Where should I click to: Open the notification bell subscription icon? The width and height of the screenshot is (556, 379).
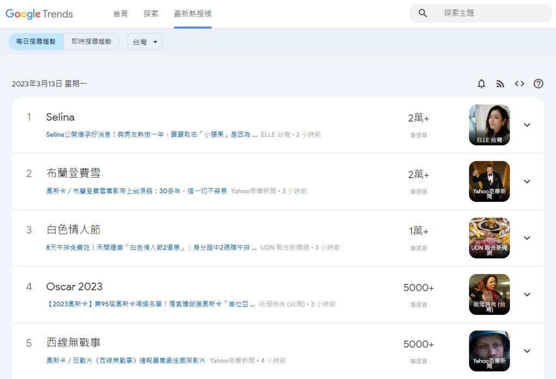coord(481,84)
